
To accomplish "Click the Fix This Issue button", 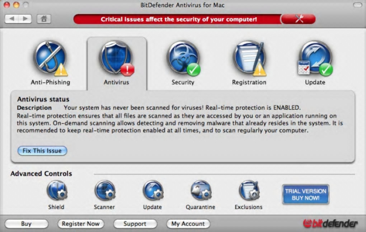I will pyautogui.click(x=42, y=151).
